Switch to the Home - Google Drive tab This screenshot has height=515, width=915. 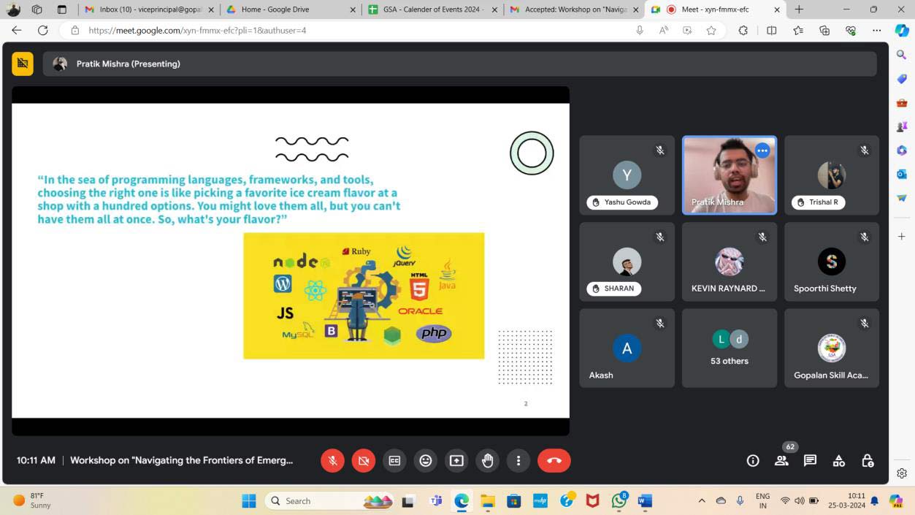(290, 9)
